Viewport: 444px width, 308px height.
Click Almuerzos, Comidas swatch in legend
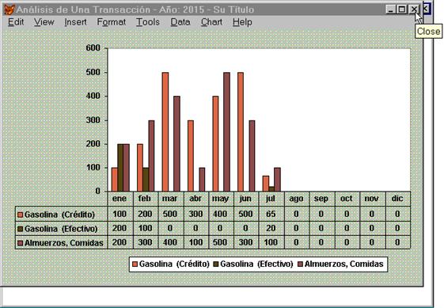300,264
